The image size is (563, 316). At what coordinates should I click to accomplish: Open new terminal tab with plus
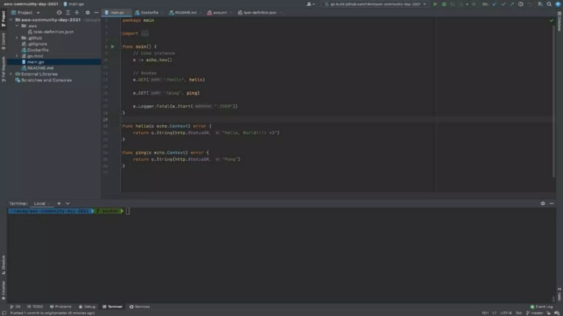(x=59, y=204)
